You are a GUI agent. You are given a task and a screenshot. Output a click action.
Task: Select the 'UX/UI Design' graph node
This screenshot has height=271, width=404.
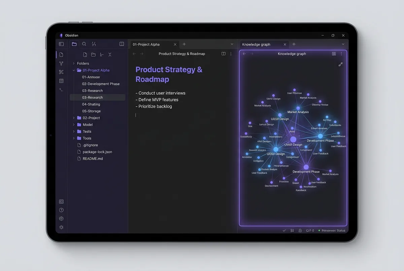[x=280, y=115]
